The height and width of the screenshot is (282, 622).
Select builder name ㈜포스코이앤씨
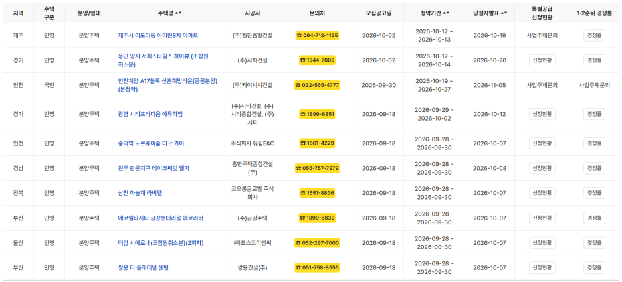pyautogui.click(x=253, y=242)
